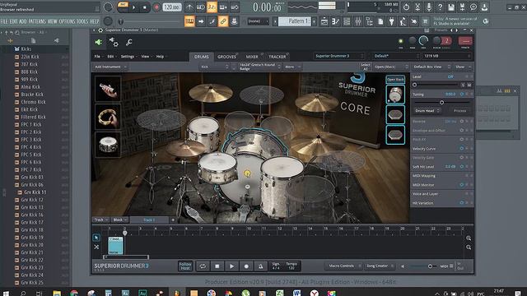Toggle the Velocity Curve power button
The width and height of the screenshot is (527, 296).
click(x=462, y=148)
